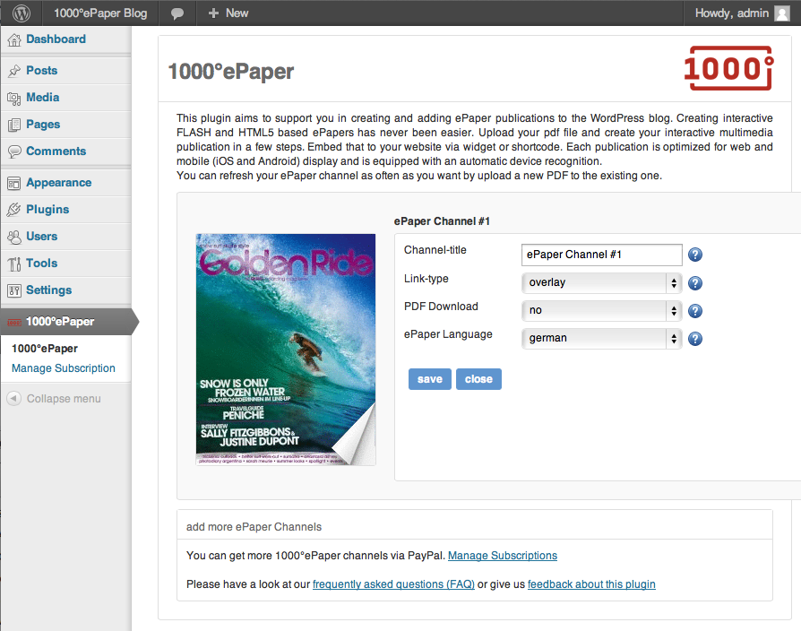
Task: Follow the Manage Subscriptions PayPal link
Action: point(503,556)
